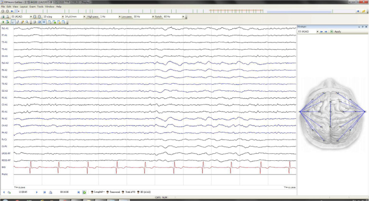Open the 10 s/pg time base dropdown
The height and width of the screenshot is (201, 369).
coord(63,17)
